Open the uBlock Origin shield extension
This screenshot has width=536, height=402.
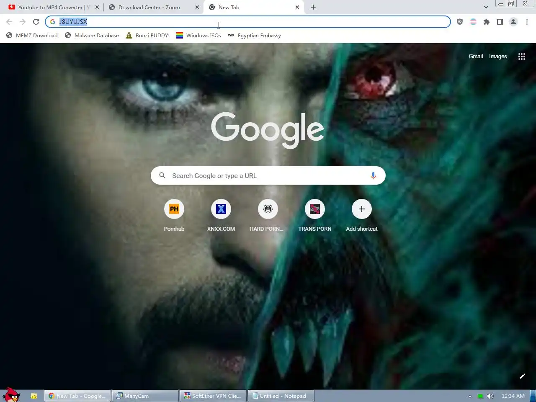(460, 22)
